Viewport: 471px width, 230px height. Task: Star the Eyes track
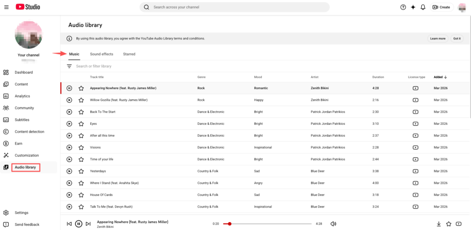81,123
